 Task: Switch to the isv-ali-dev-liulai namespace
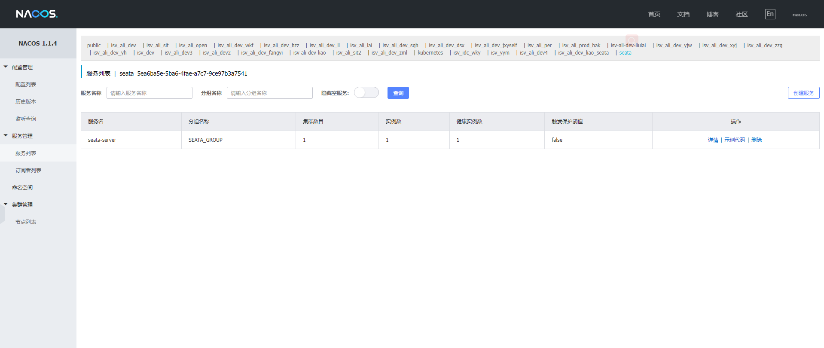click(x=628, y=46)
